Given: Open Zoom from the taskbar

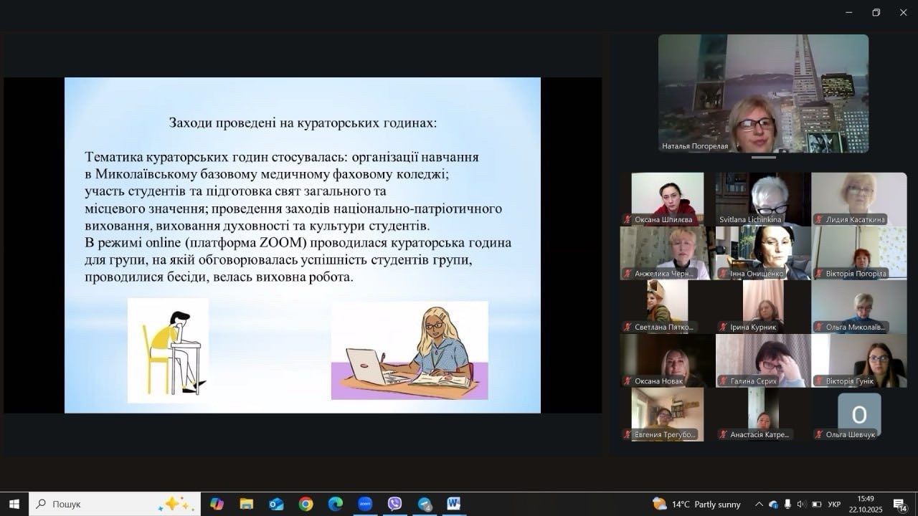Looking at the screenshot, I should coord(365,504).
